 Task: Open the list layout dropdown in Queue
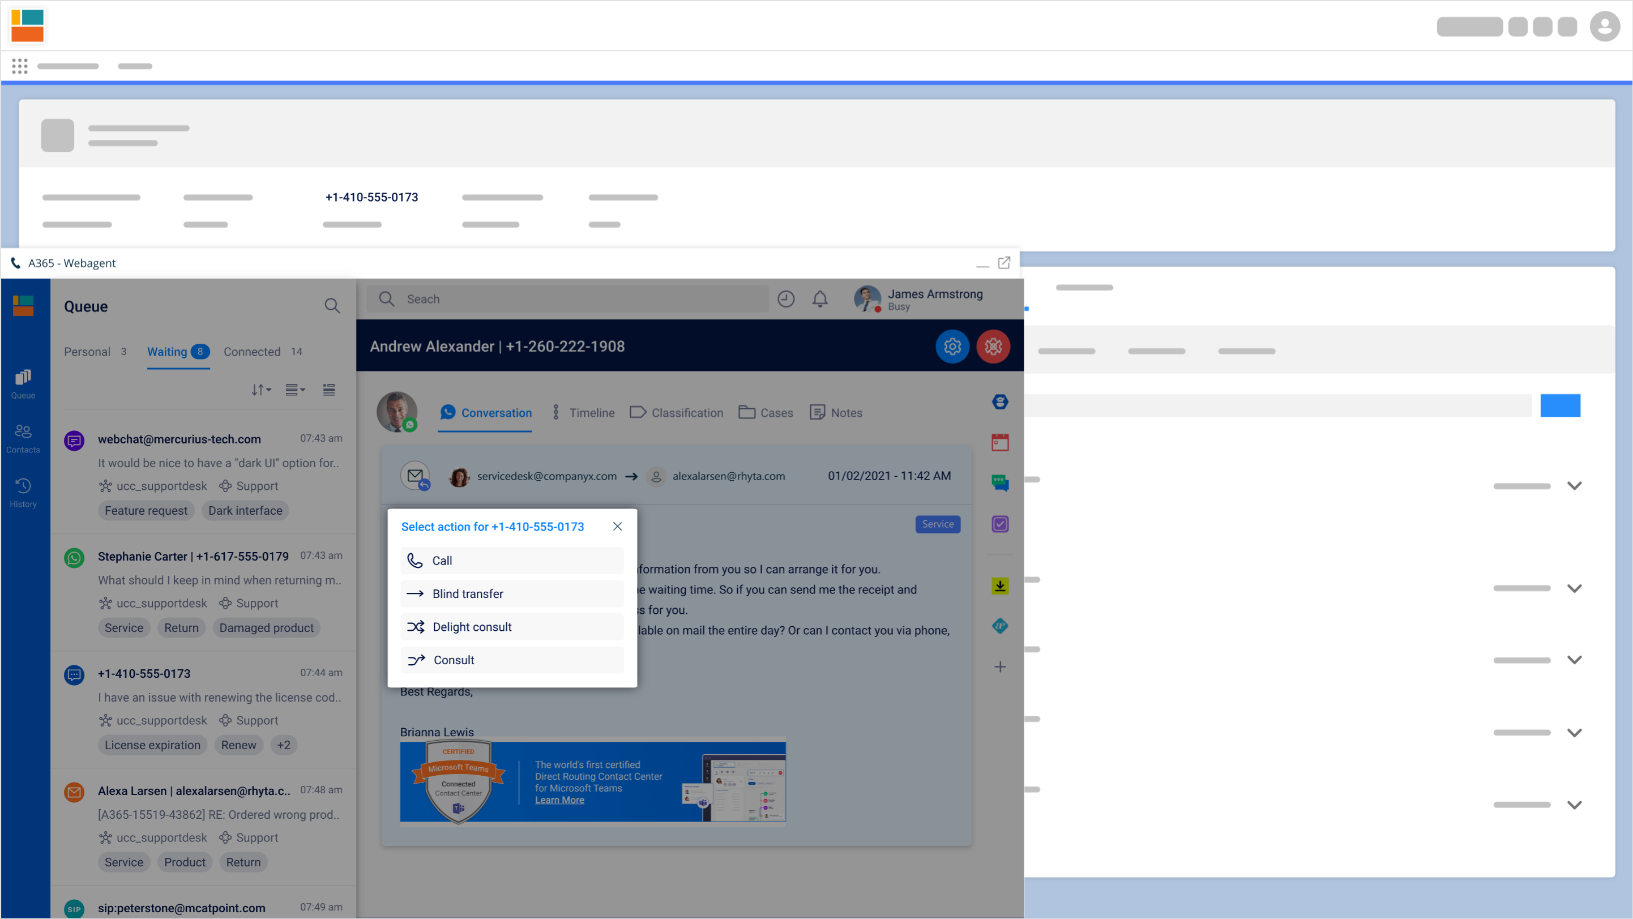[296, 390]
